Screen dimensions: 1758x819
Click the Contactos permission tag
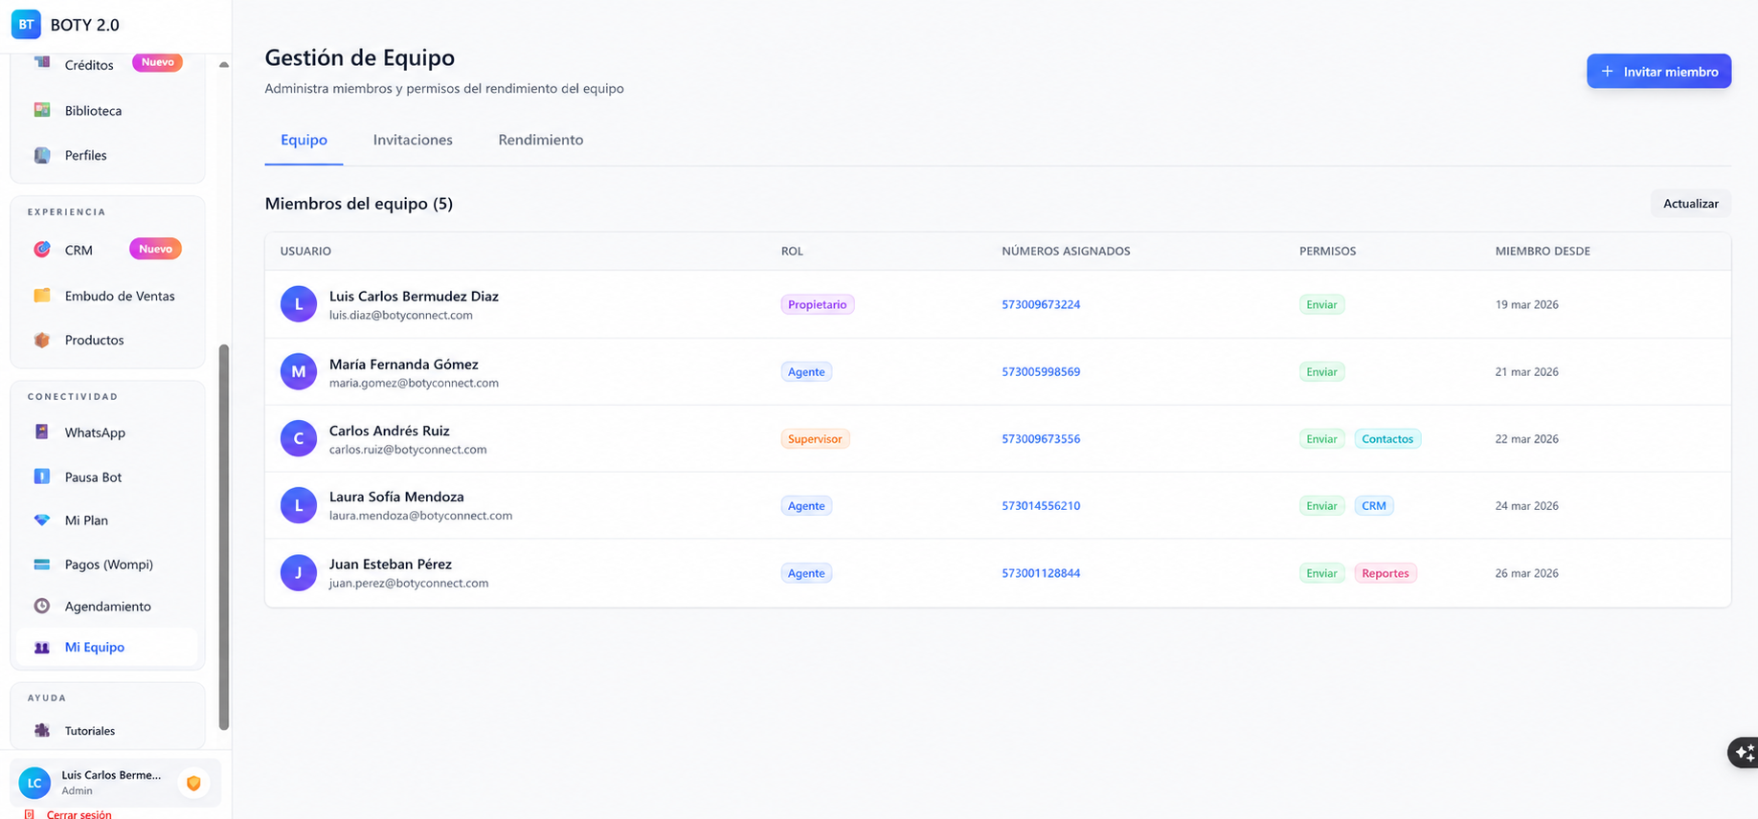[1387, 438]
